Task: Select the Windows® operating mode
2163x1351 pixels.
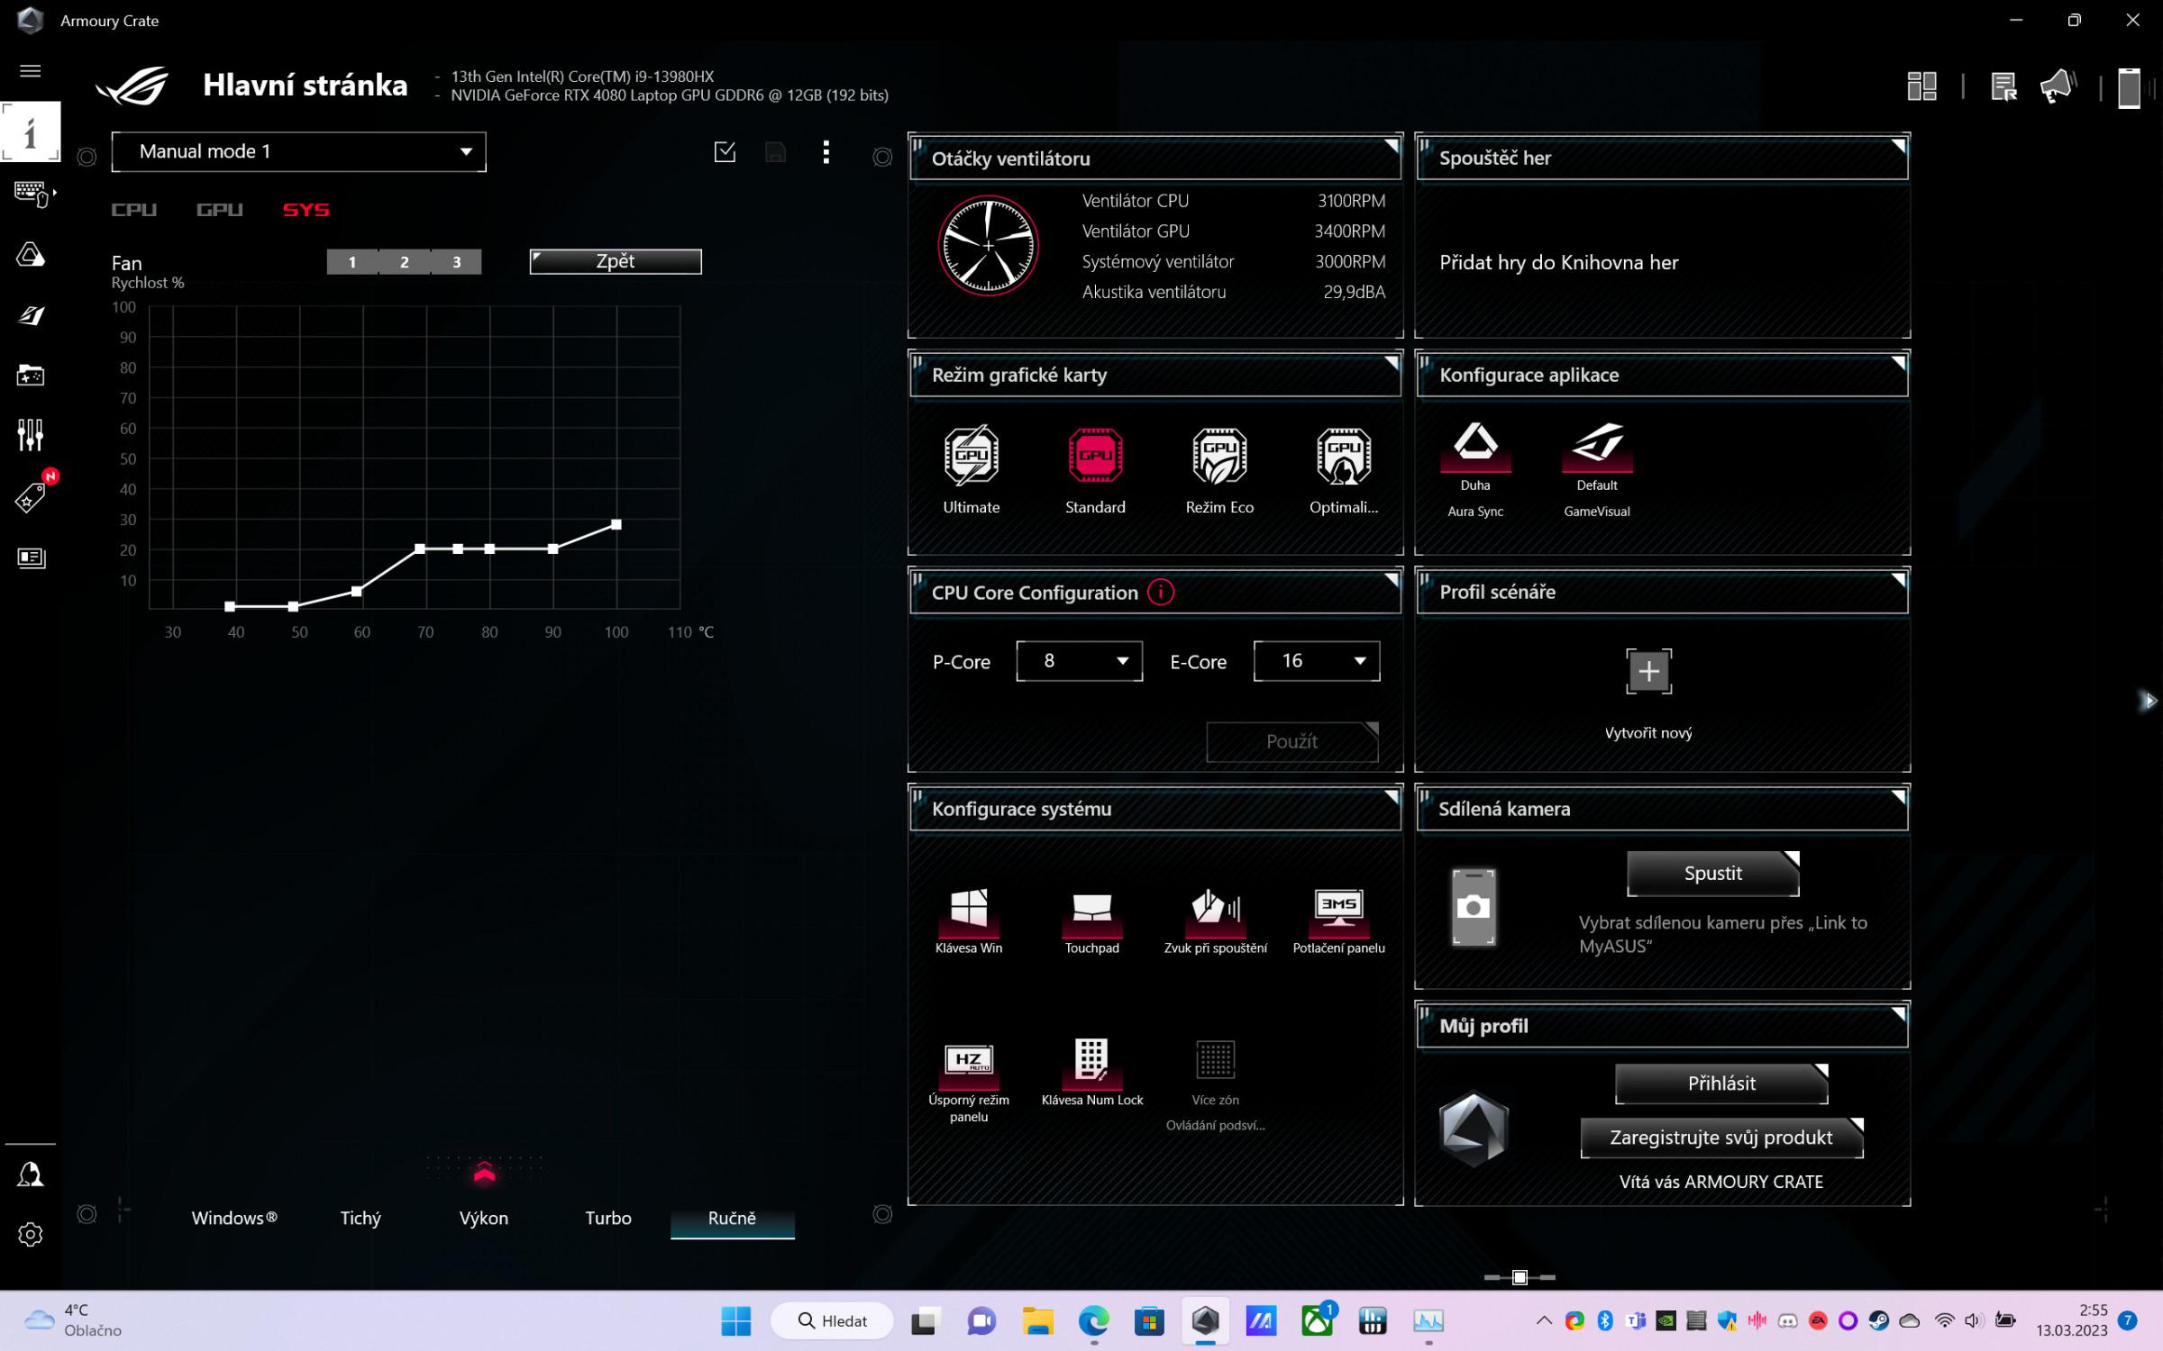Action: pyautogui.click(x=234, y=1218)
